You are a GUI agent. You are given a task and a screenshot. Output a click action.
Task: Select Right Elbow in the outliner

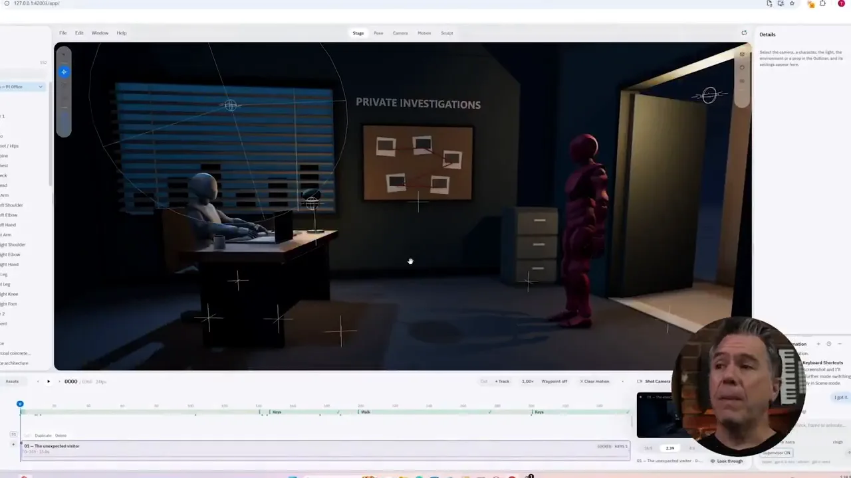[10, 254]
